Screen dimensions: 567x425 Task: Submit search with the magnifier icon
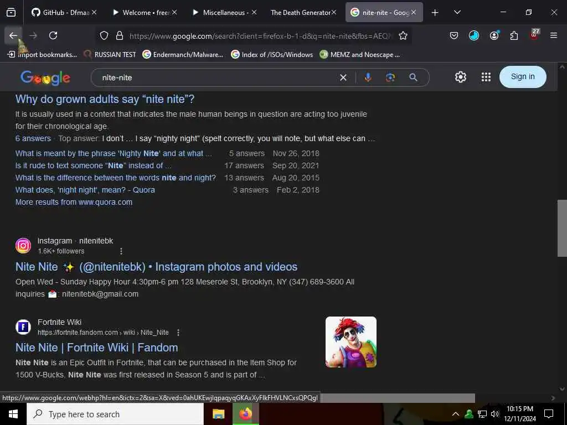413,77
